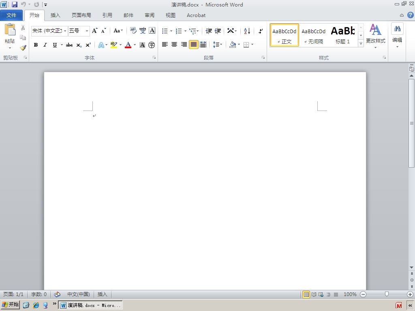Apply strikethrough (abc) formatting
Viewport: 415px width, 311px height.
(x=69, y=45)
